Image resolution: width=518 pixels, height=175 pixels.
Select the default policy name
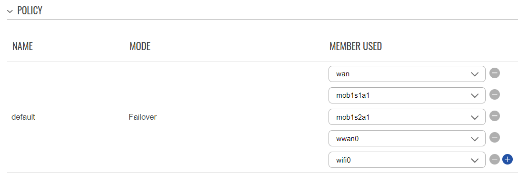click(23, 117)
